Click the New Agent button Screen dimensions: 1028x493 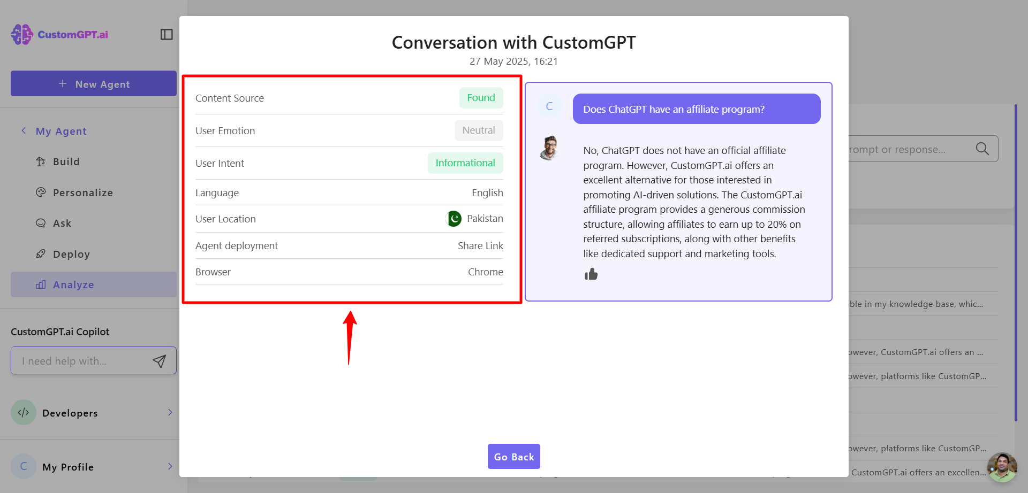94,83
